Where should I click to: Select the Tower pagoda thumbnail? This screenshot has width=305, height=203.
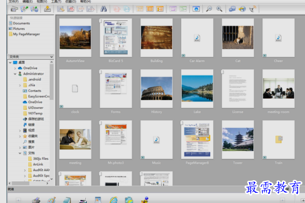pyautogui.click(x=237, y=139)
